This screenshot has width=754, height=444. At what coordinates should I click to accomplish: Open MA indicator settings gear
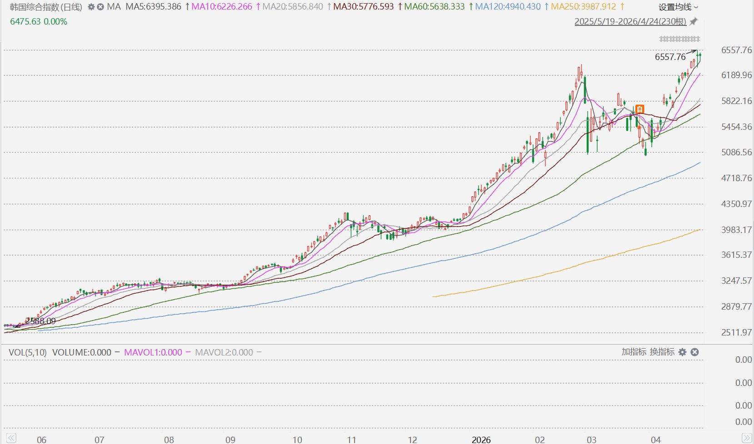91,7
